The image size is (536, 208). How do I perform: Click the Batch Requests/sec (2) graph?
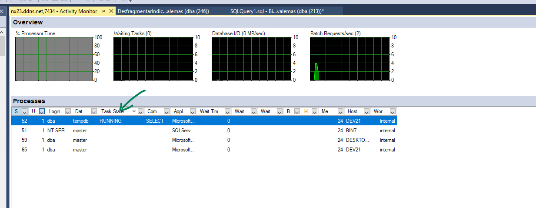click(350, 59)
